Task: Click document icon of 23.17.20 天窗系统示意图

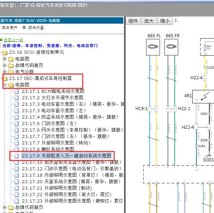Action: [x=17, y=182]
